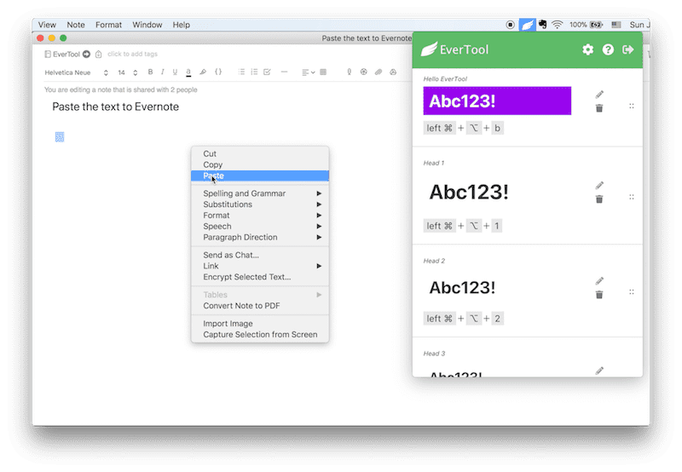This screenshot has width=682, height=472.
Task: Expand the Paragraph Direction submenu
Action: (260, 238)
